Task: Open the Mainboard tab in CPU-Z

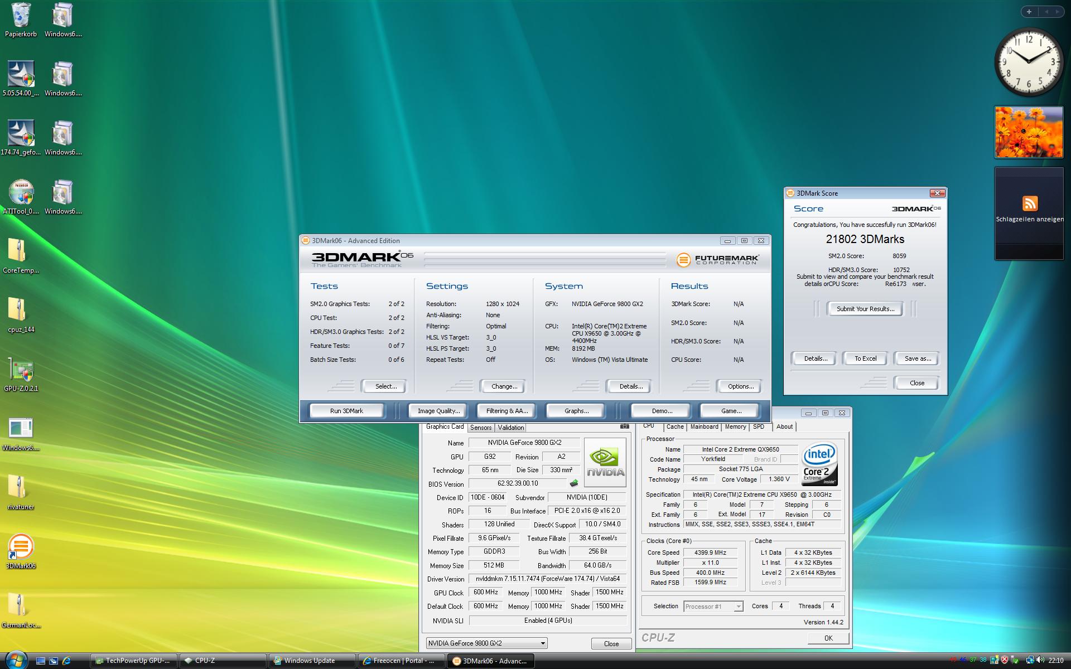Action: click(x=704, y=427)
